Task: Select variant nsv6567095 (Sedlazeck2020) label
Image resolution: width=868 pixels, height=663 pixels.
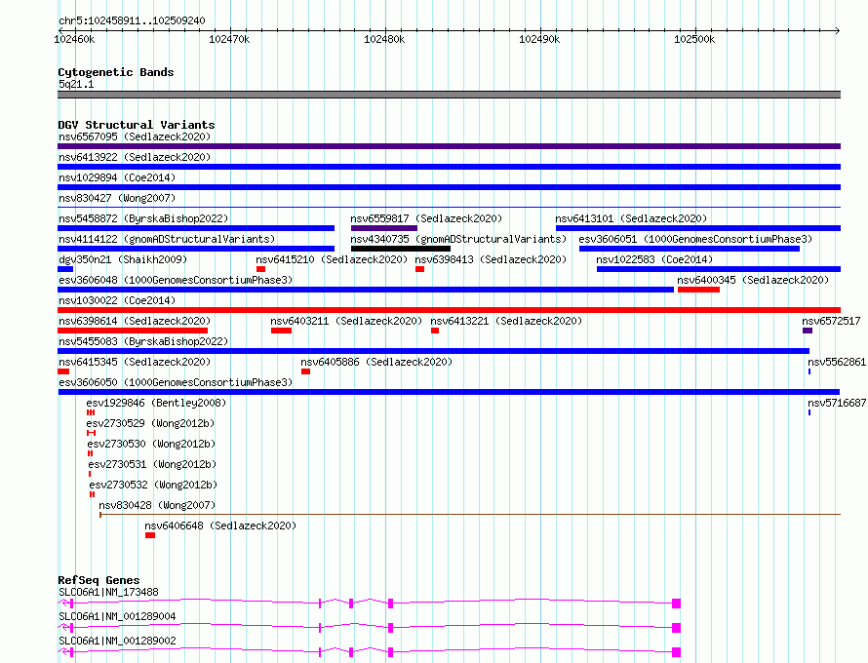Action: pos(135,136)
